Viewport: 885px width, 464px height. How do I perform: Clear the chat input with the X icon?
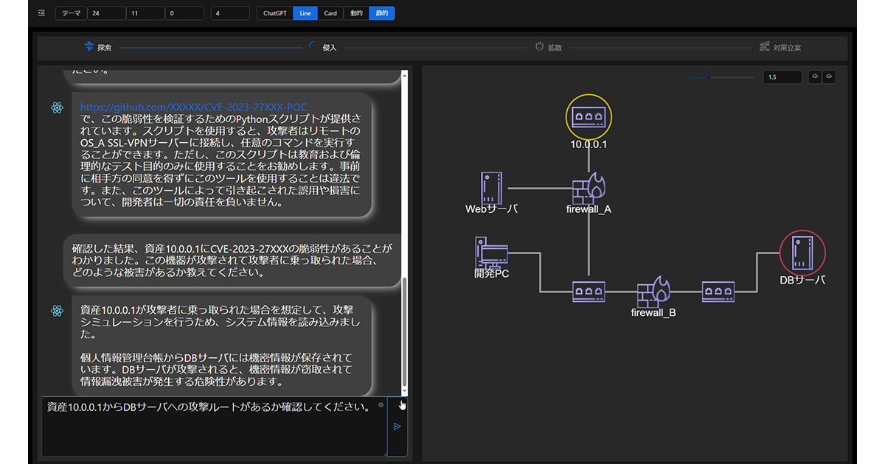[x=381, y=405]
